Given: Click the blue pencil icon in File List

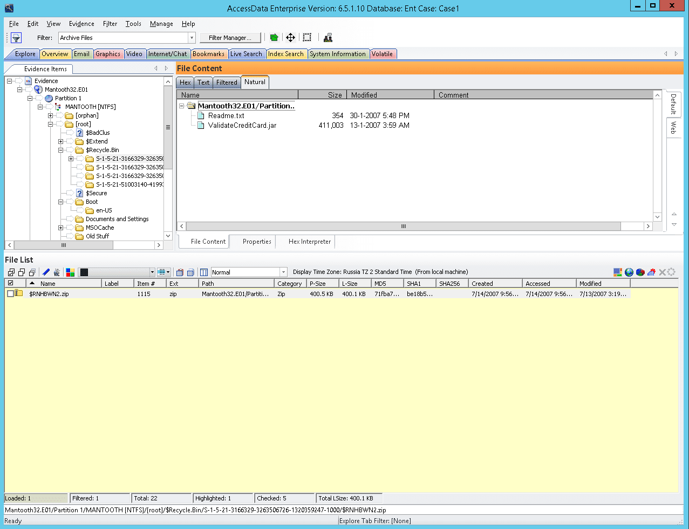Looking at the screenshot, I should coord(46,272).
